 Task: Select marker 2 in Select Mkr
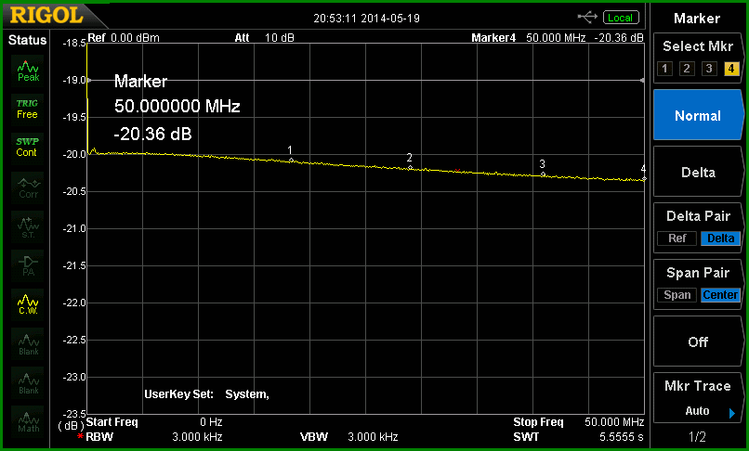687,69
